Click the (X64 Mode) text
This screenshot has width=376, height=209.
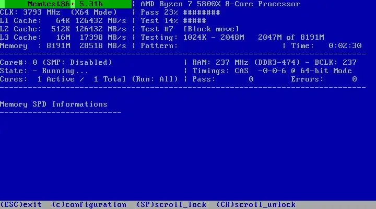point(93,13)
